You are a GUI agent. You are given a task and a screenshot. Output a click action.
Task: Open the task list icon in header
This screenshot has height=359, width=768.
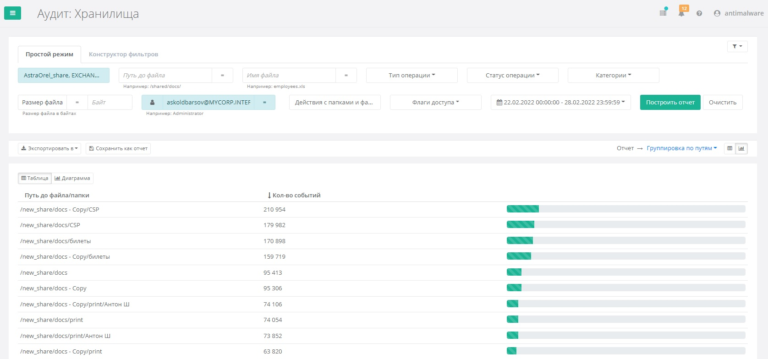click(663, 13)
